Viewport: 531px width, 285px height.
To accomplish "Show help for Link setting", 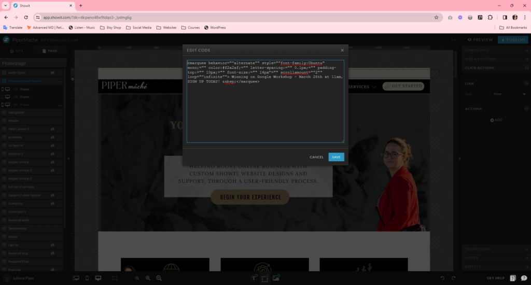I will (x=526, y=83).
